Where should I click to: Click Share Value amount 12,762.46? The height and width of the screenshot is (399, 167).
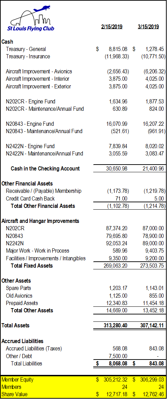point(153,395)
